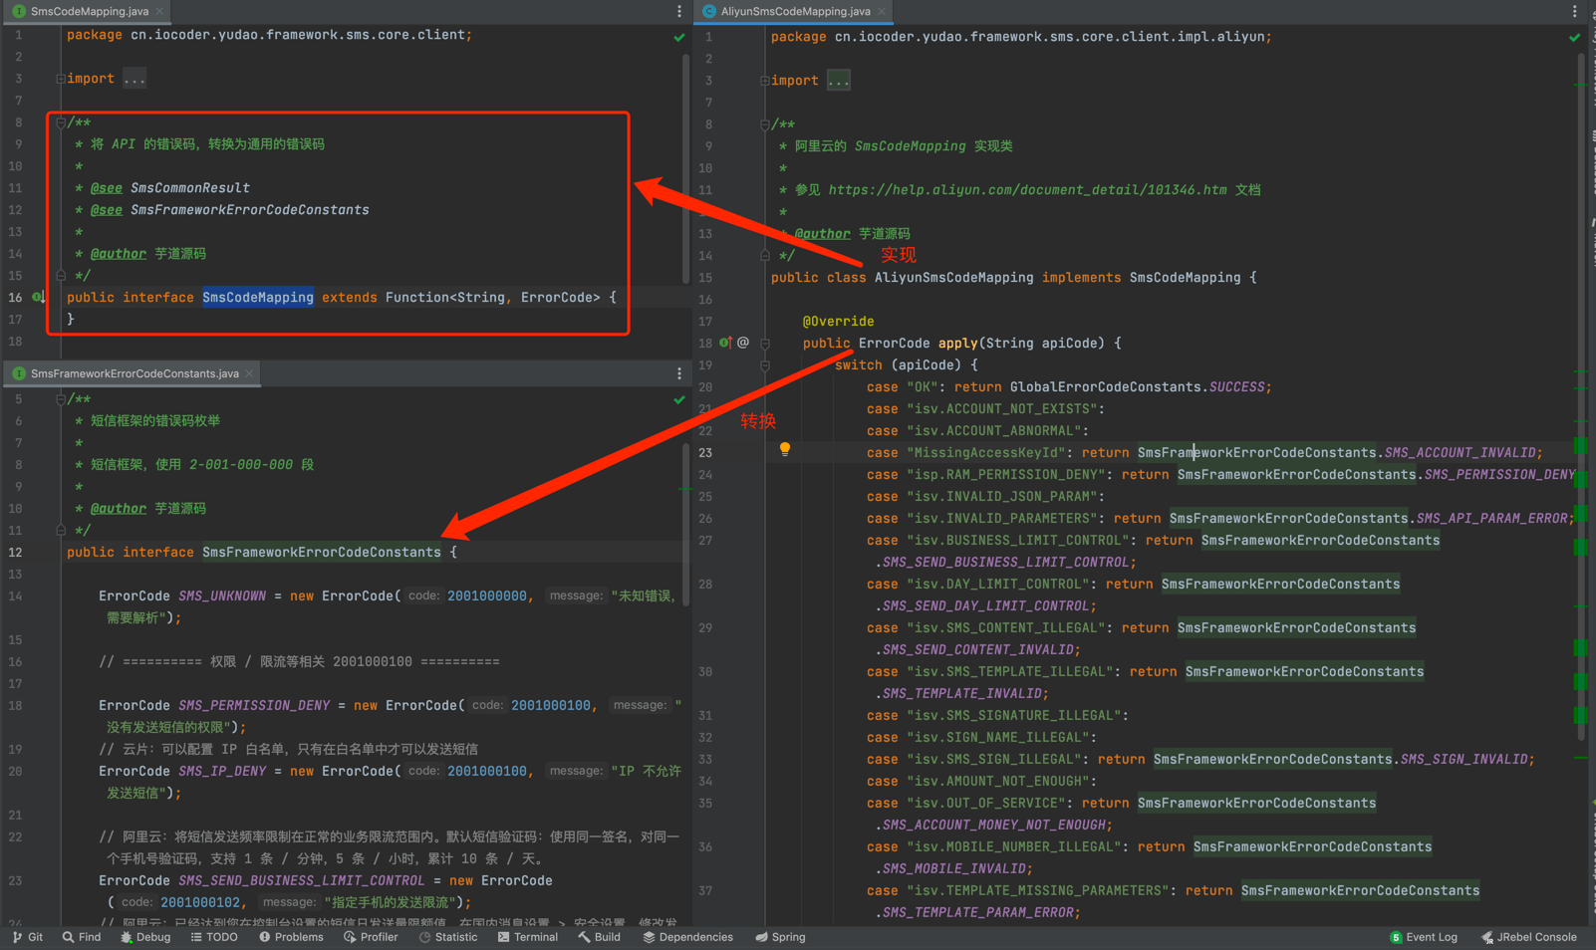Image resolution: width=1596 pixels, height=950 pixels.
Task: Close the SmsCodeMapping.java tab
Action: 159,12
